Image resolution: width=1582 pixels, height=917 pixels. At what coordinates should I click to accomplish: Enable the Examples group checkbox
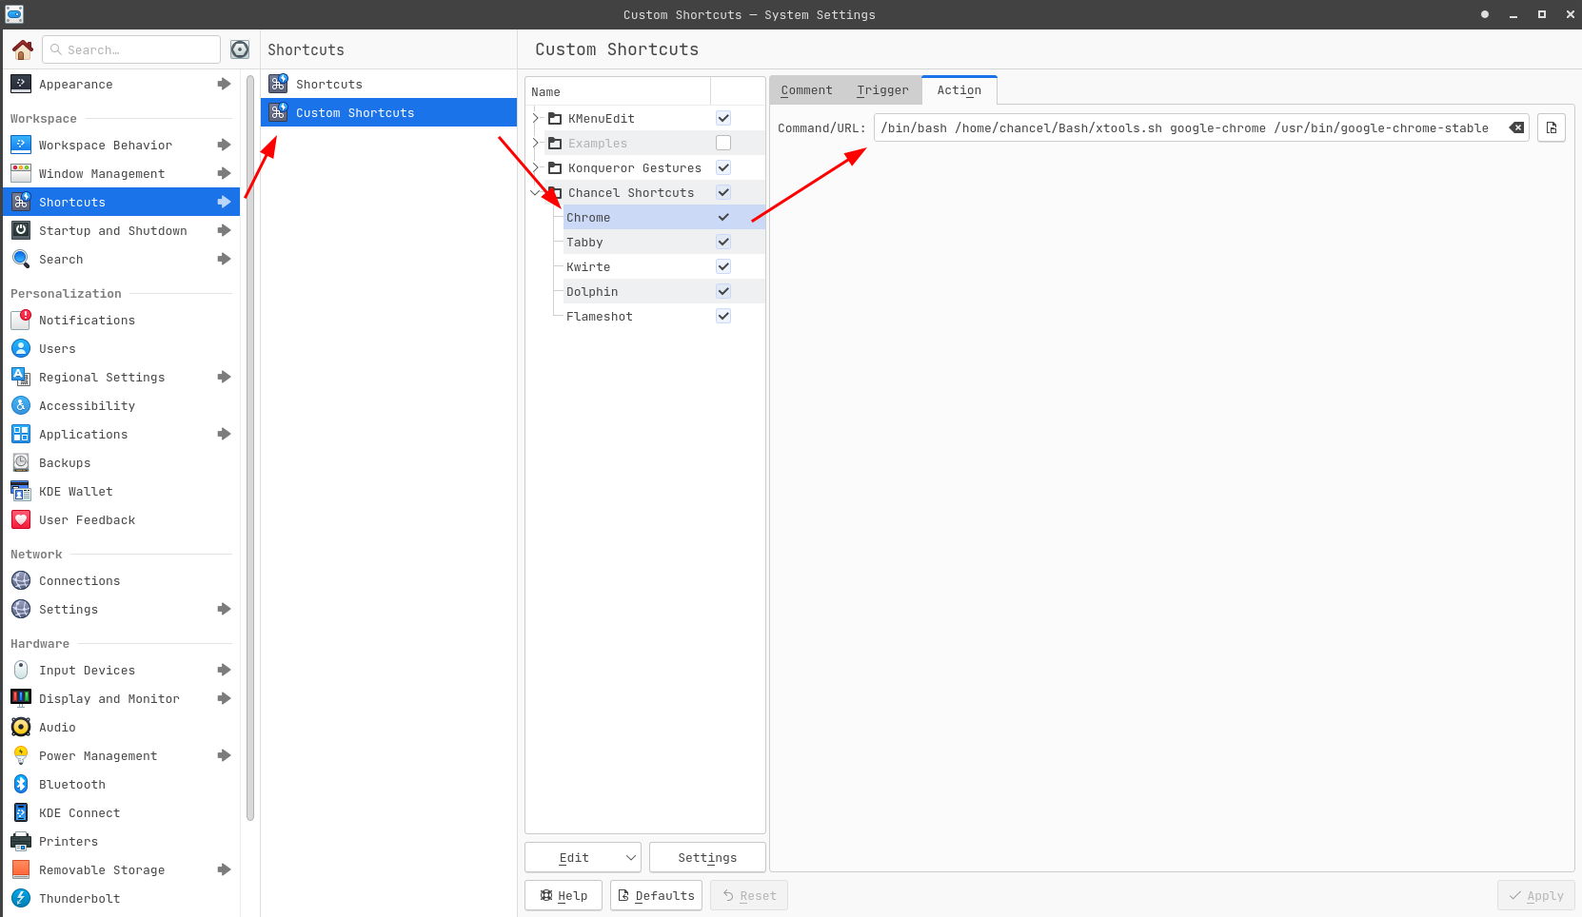tap(723, 143)
